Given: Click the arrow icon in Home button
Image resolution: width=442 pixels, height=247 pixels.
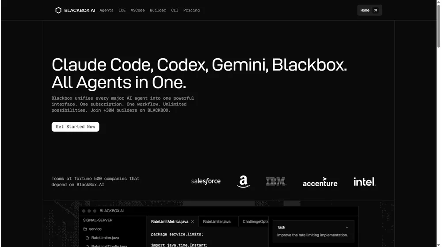Looking at the screenshot, I should pos(375,10).
